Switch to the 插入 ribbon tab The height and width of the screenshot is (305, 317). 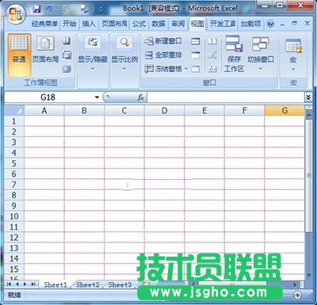pos(89,24)
